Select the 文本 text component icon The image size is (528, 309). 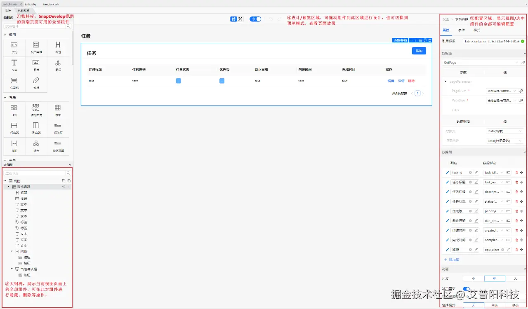point(14,63)
